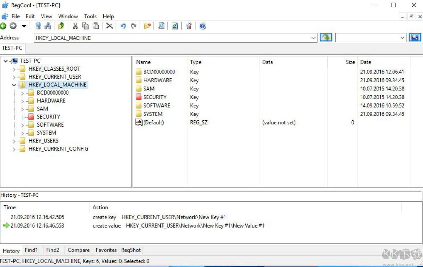Click the search button at far right
The width and height of the screenshot is (423, 267).
(415, 38)
